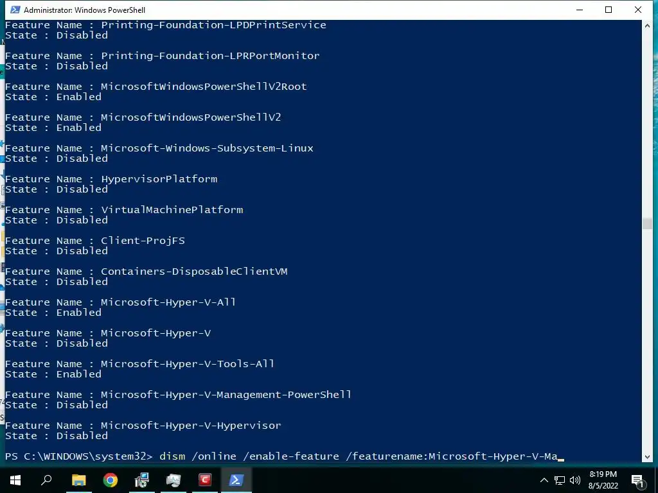Launch Google Chrome from the taskbar
This screenshot has height=493, width=658.
111,480
